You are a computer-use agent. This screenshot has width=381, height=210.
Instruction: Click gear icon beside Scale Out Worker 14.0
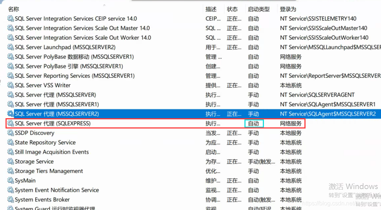click(x=10, y=37)
